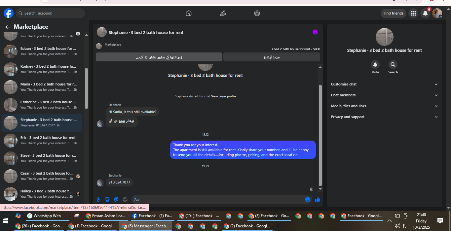Open Eduan house rental conversation
451x231 pixels.
tap(42, 51)
